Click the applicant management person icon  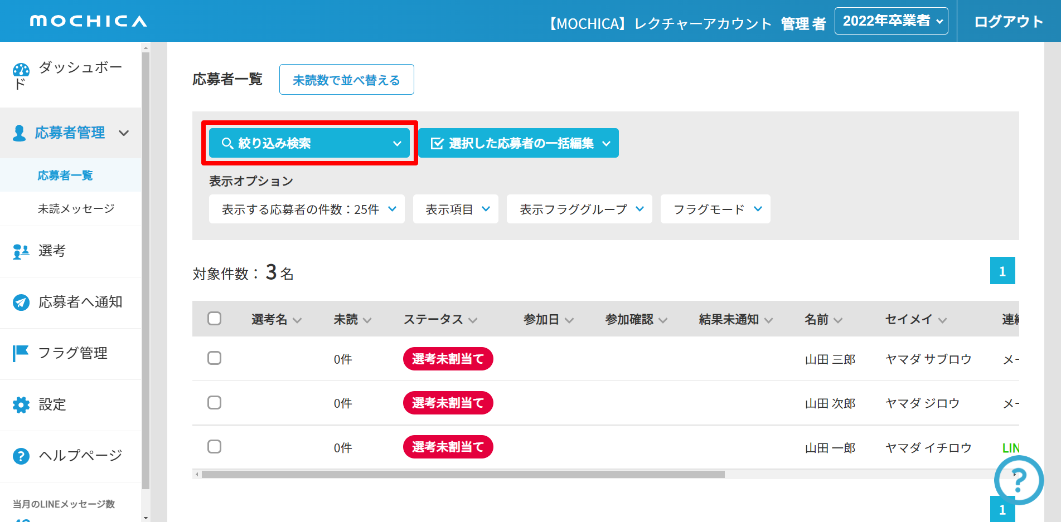tap(20, 133)
